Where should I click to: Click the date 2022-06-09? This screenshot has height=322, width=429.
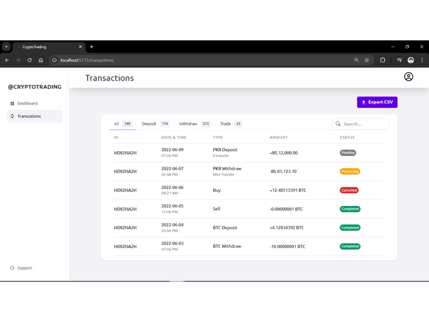tap(172, 150)
